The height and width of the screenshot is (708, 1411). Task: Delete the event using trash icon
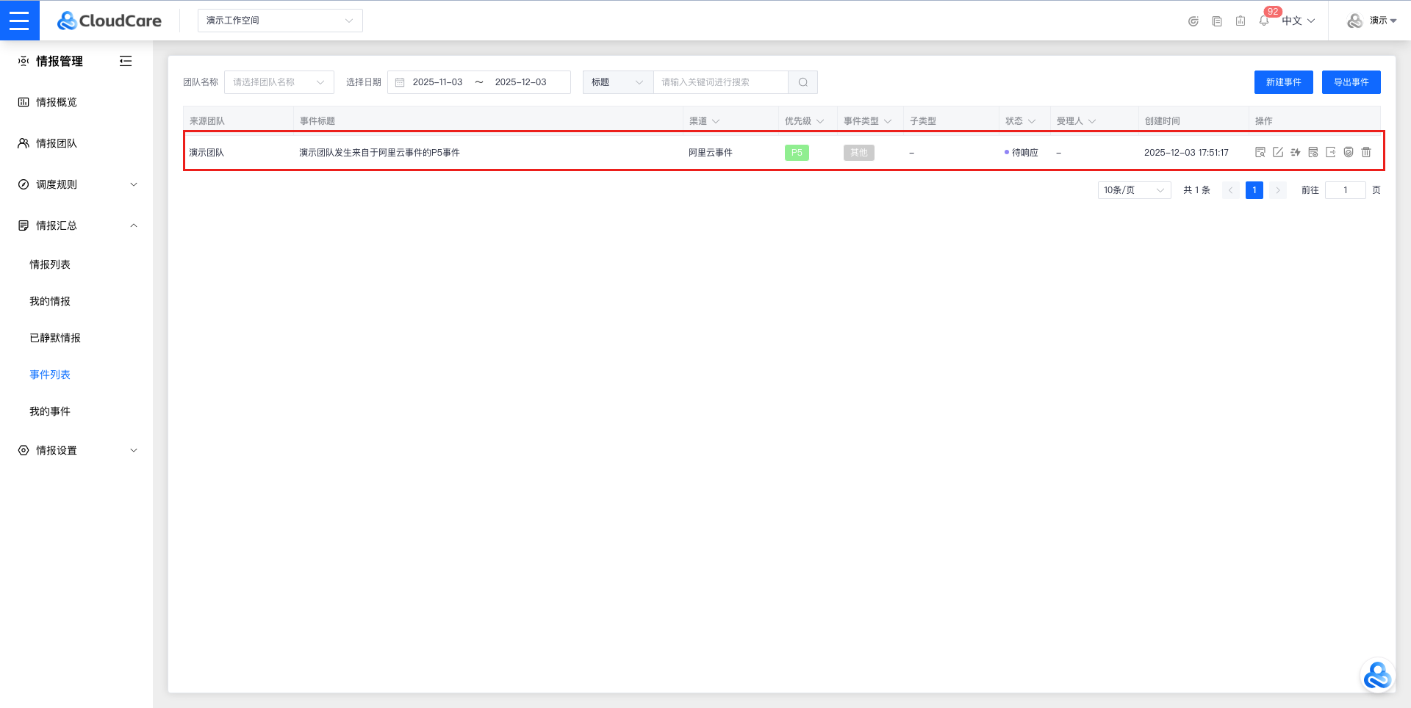pyautogui.click(x=1366, y=152)
